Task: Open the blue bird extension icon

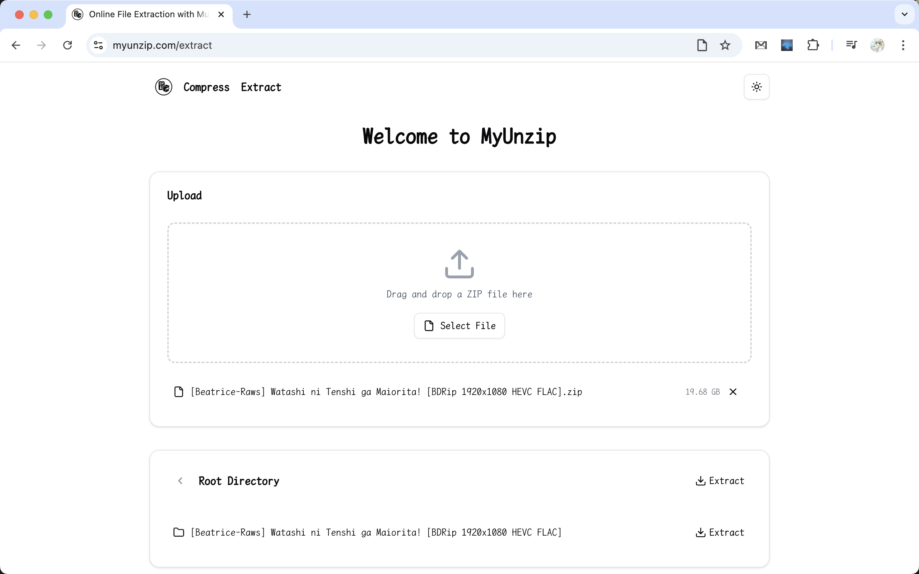Action: 787,45
